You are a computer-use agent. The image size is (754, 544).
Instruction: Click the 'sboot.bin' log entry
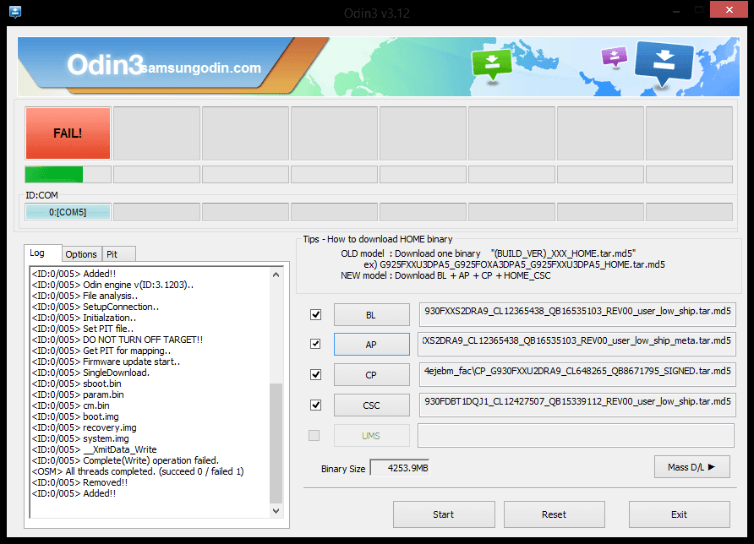point(76,384)
